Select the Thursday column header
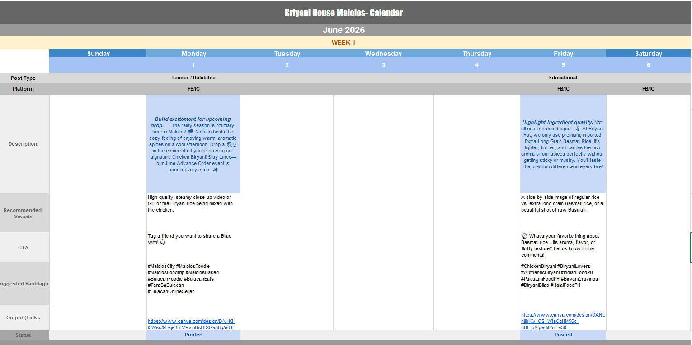 coord(477,53)
